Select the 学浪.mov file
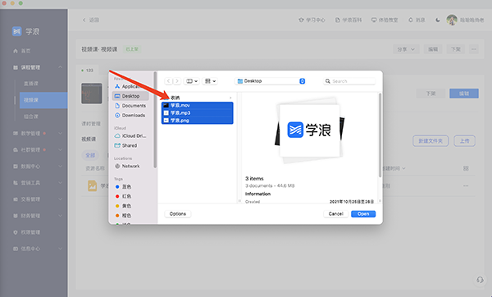Viewport: 492px width, 297px height. coord(198,106)
